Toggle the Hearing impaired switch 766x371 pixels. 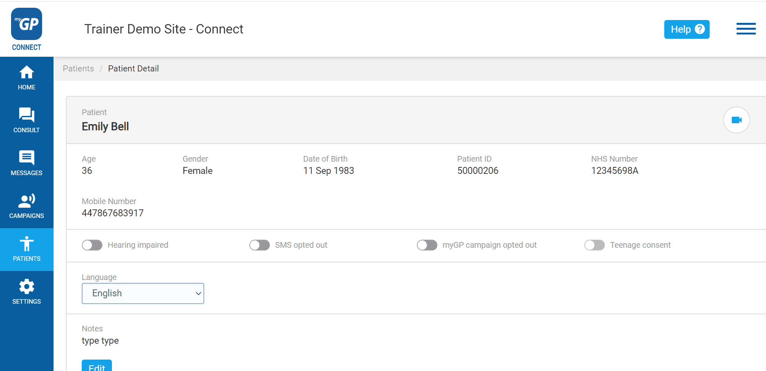(92, 245)
